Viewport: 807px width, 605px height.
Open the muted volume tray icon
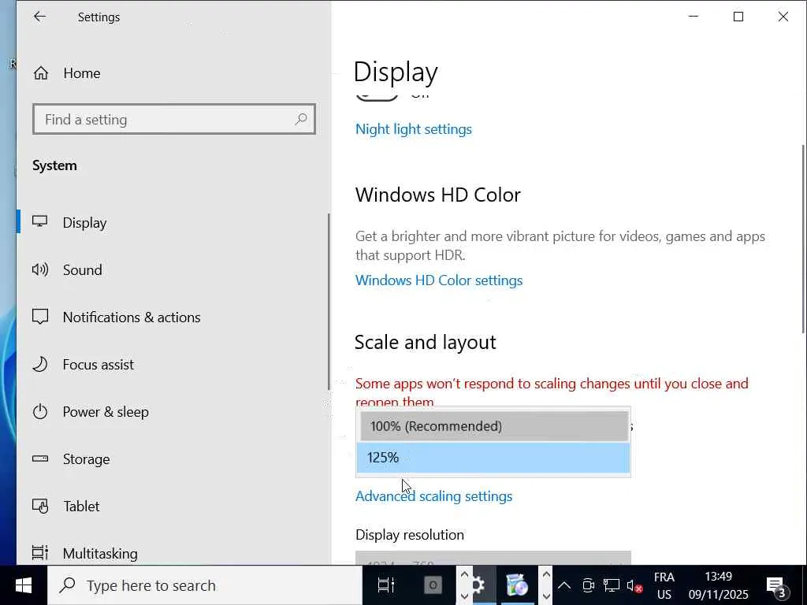634,586
